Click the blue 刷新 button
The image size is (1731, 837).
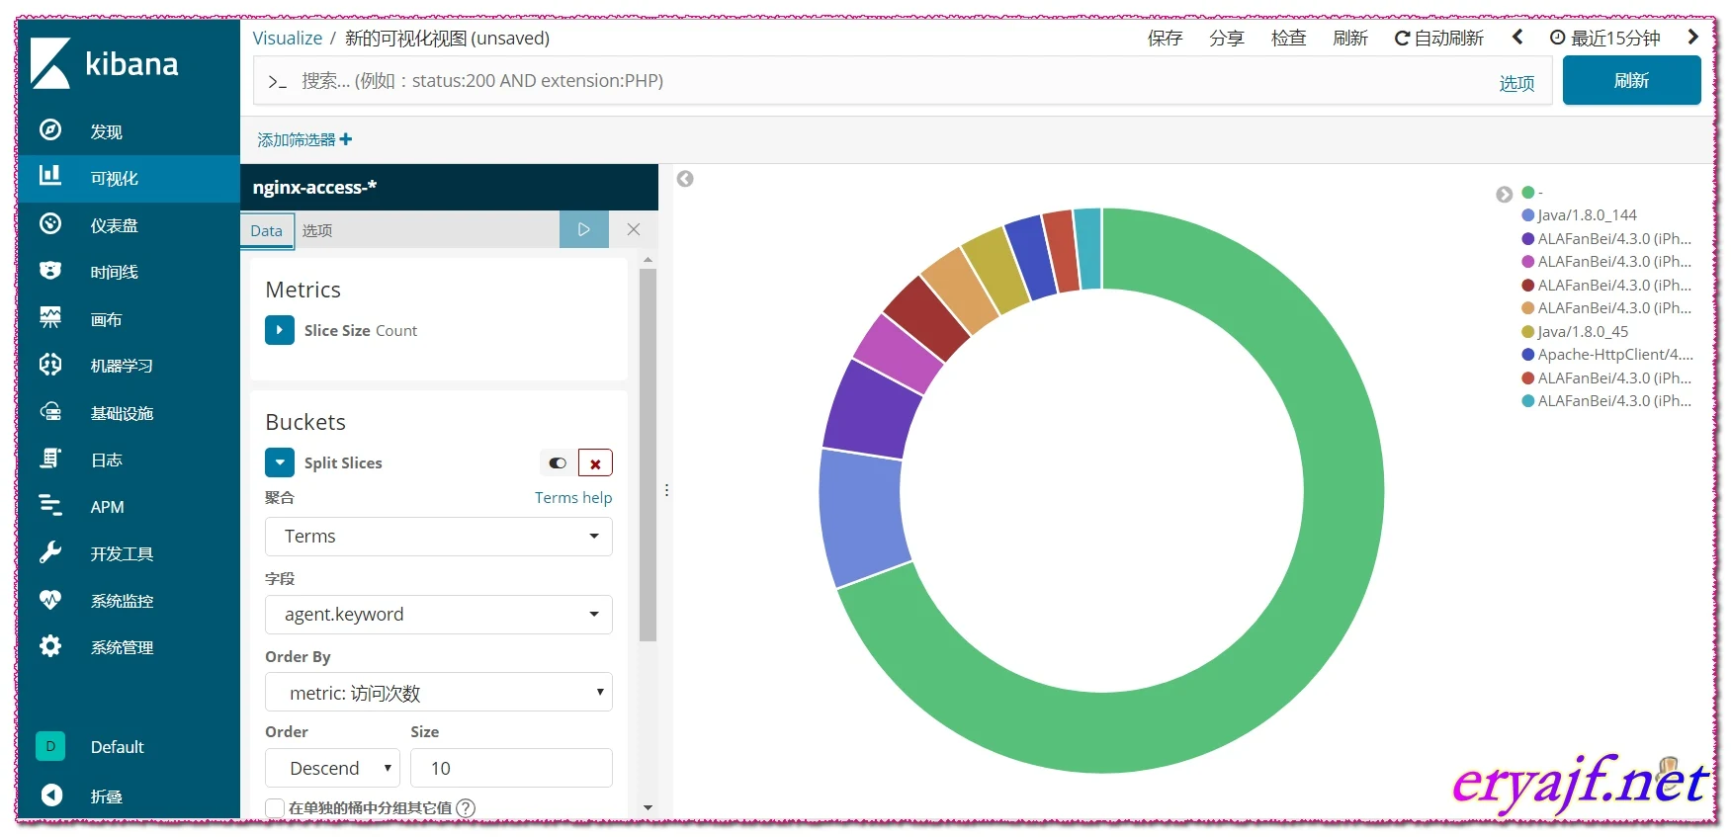[1631, 80]
